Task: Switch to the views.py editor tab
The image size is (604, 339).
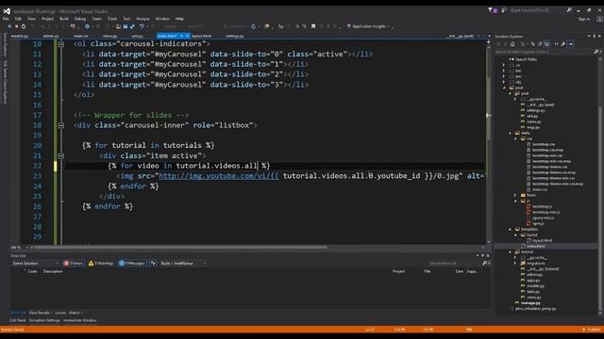Action: coord(110,36)
